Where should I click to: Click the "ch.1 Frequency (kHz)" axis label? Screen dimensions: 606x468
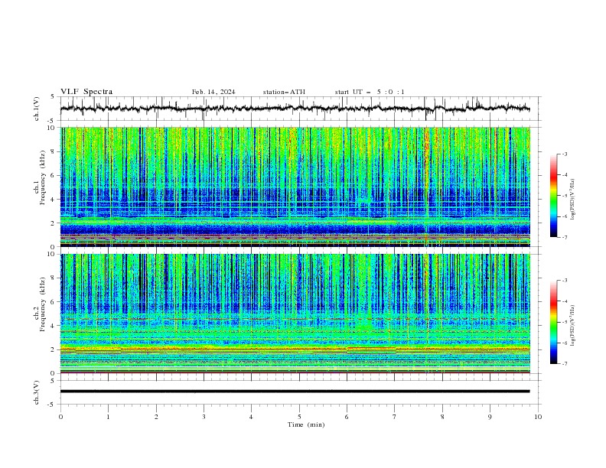[40, 187]
